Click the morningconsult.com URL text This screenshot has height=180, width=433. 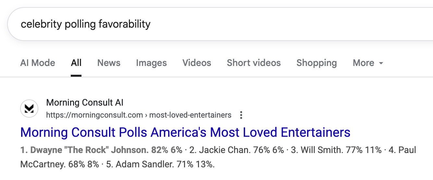click(94, 115)
